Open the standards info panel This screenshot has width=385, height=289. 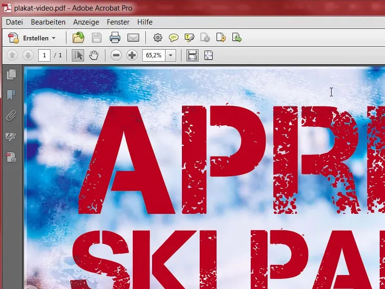tap(11, 158)
